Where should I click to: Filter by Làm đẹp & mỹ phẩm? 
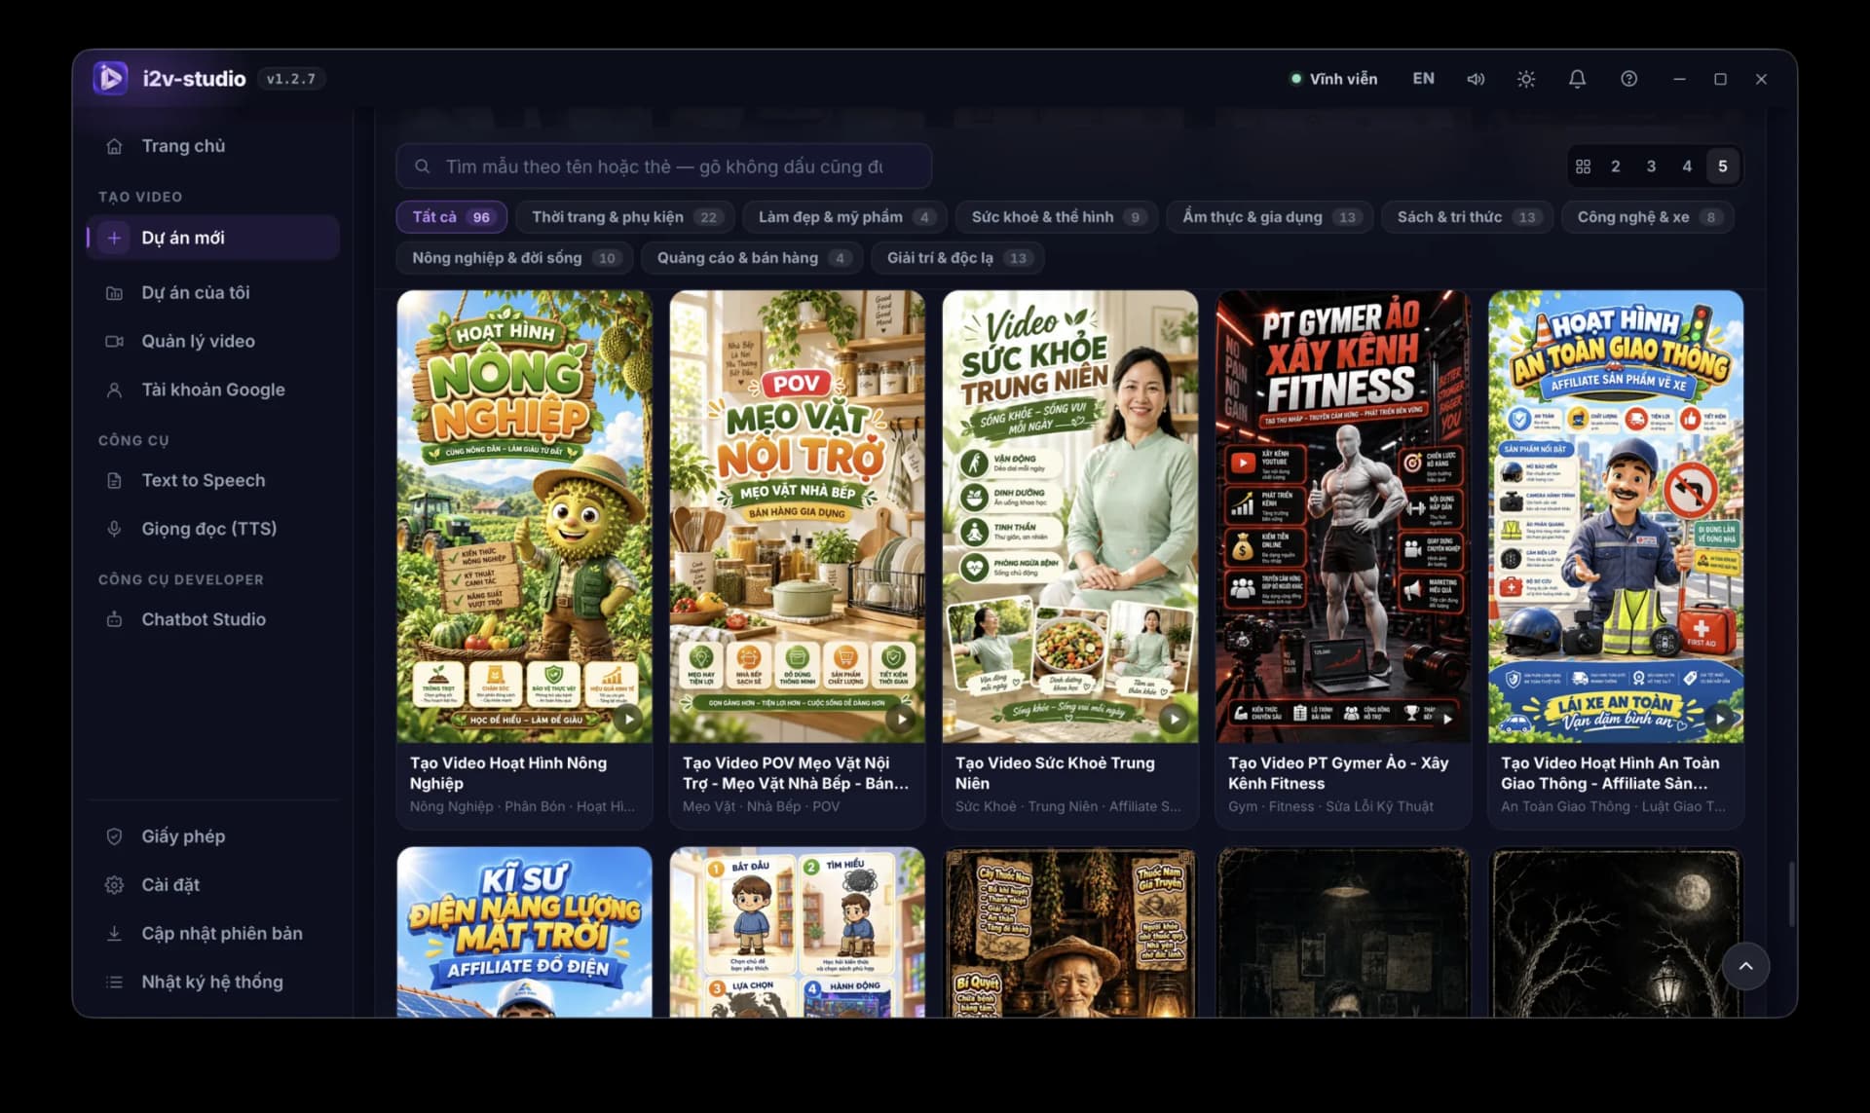pos(845,217)
